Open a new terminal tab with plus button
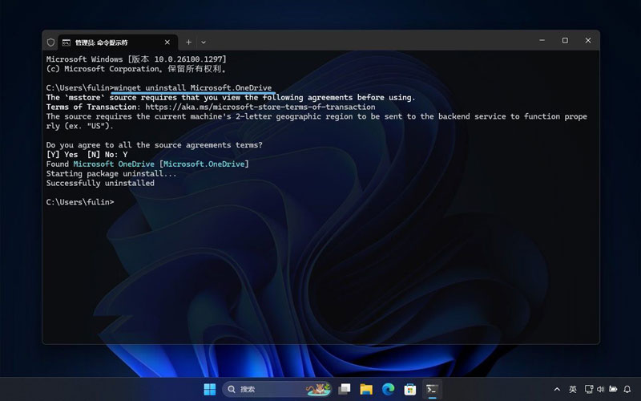 pyautogui.click(x=189, y=42)
